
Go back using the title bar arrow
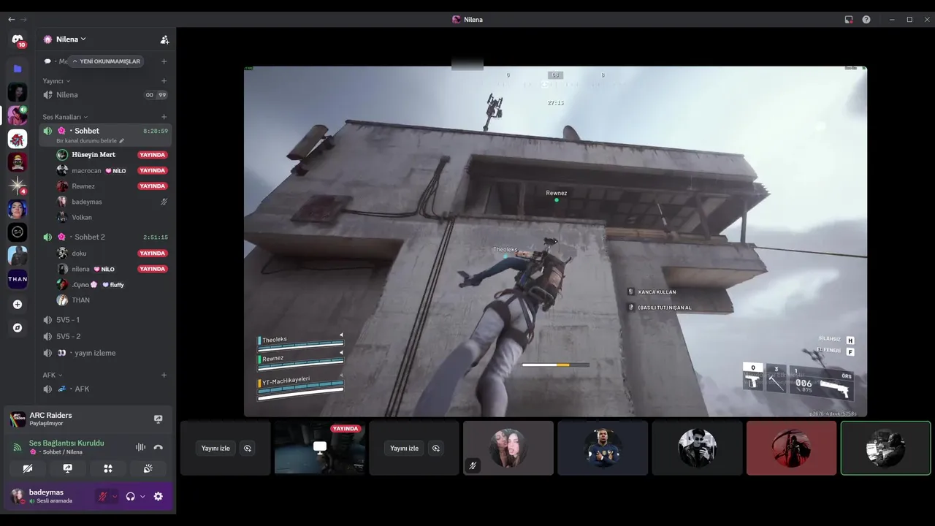[x=11, y=19]
